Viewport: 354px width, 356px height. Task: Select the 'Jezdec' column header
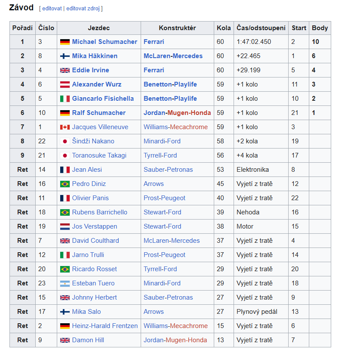click(99, 28)
